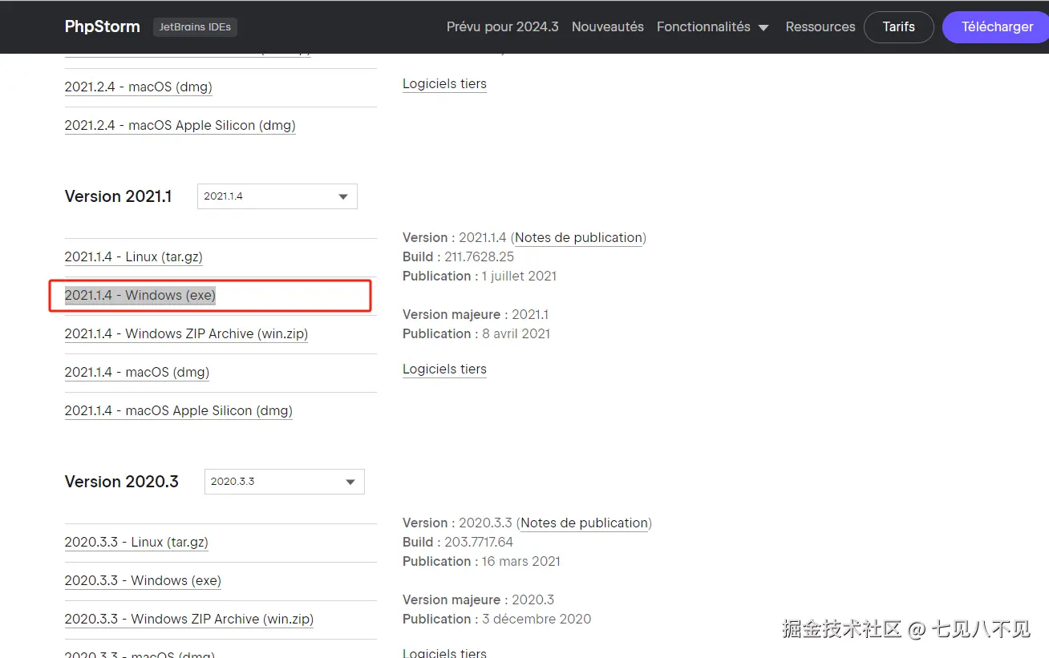Click the PhpStorm logo in header

click(x=102, y=26)
